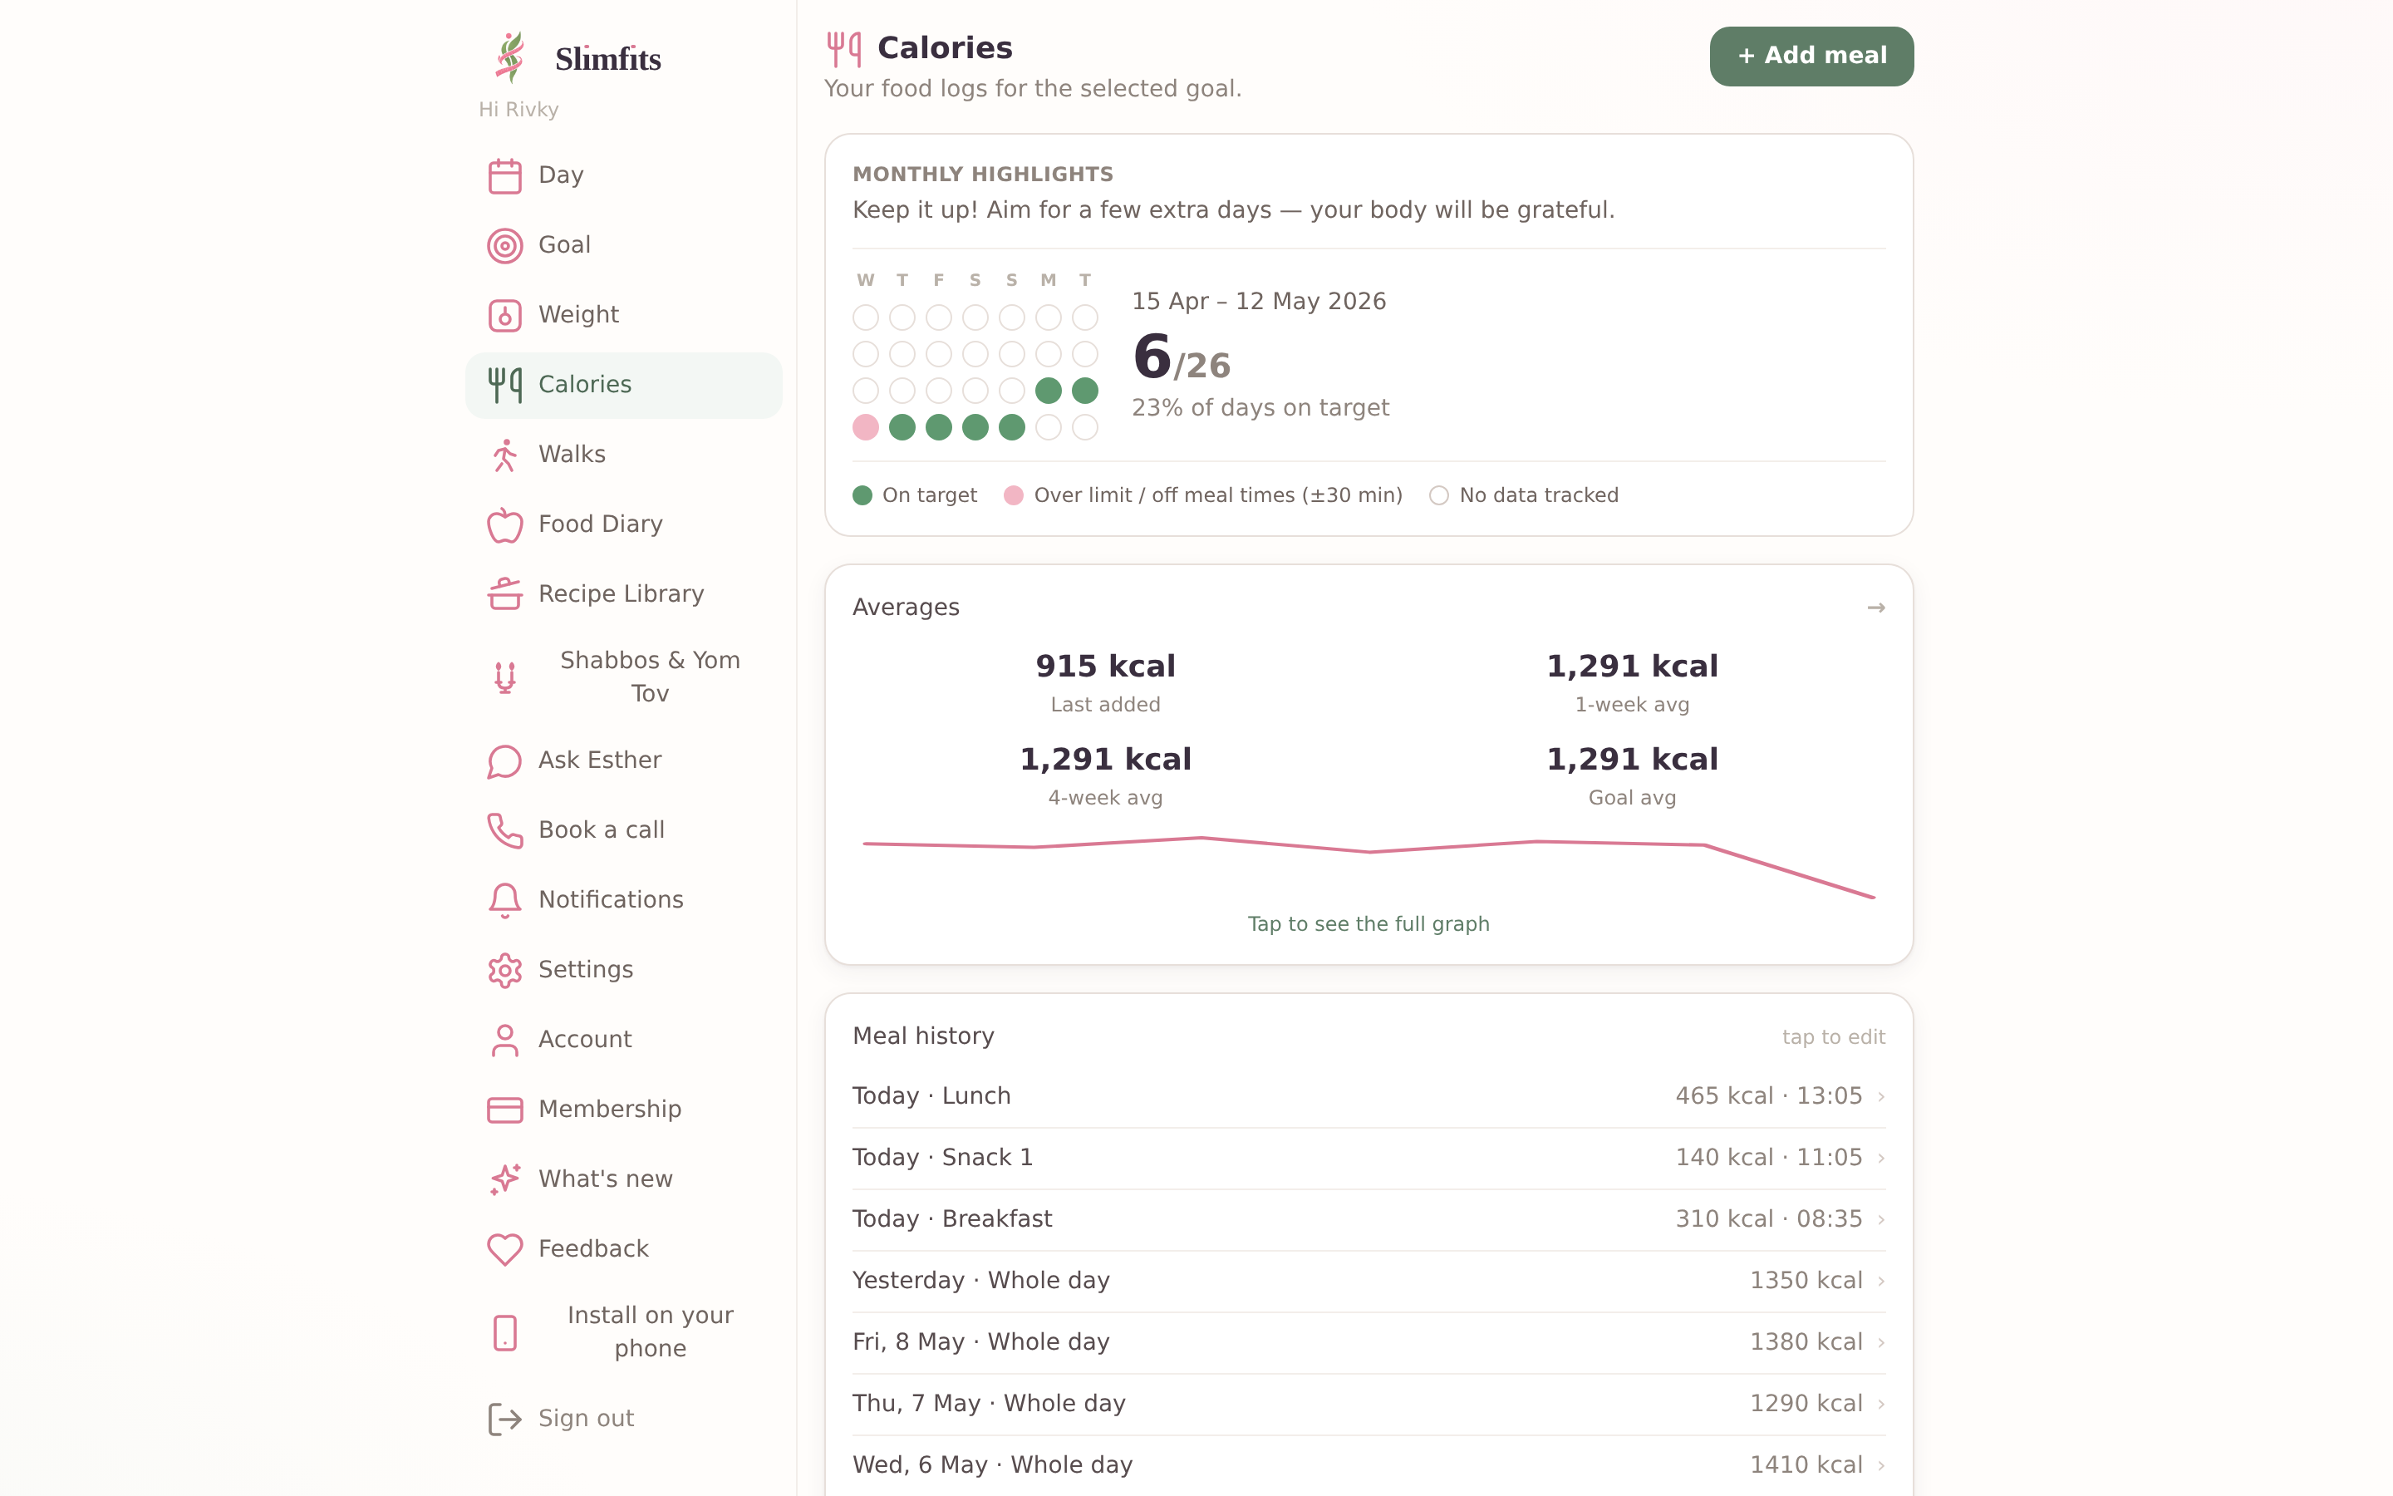
Task: Click the Weight scale icon
Action: [x=504, y=316]
